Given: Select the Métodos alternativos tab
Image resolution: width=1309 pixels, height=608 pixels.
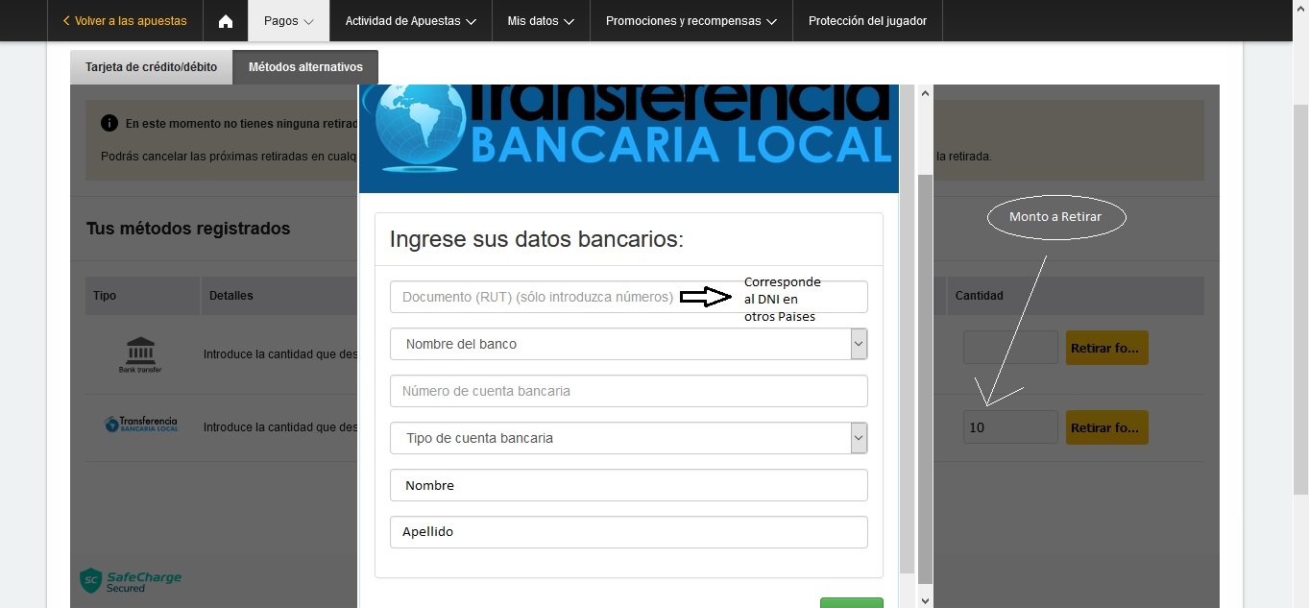Looking at the screenshot, I should (x=305, y=67).
